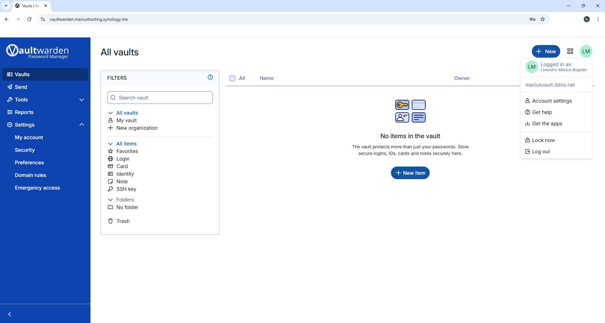
Task: Open Reports from the sidebar
Action: pyautogui.click(x=24, y=112)
